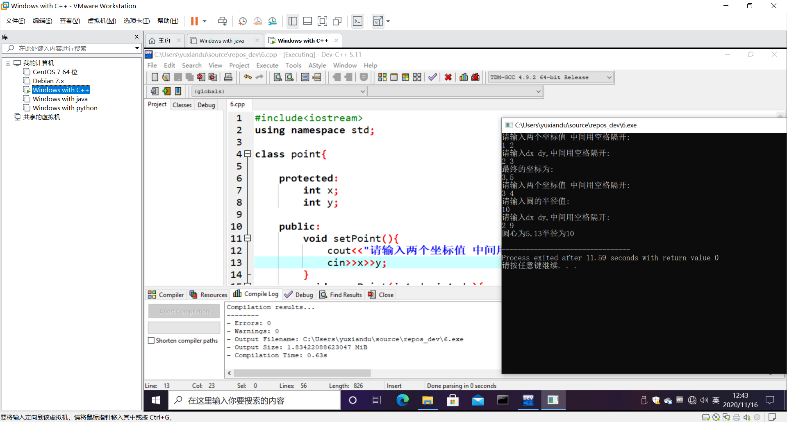Image resolution: width=787 pixels, height=422 pixels.
Task: Switch to the Debug tab in the bottom panel
Action: click(x=299, y=295)
